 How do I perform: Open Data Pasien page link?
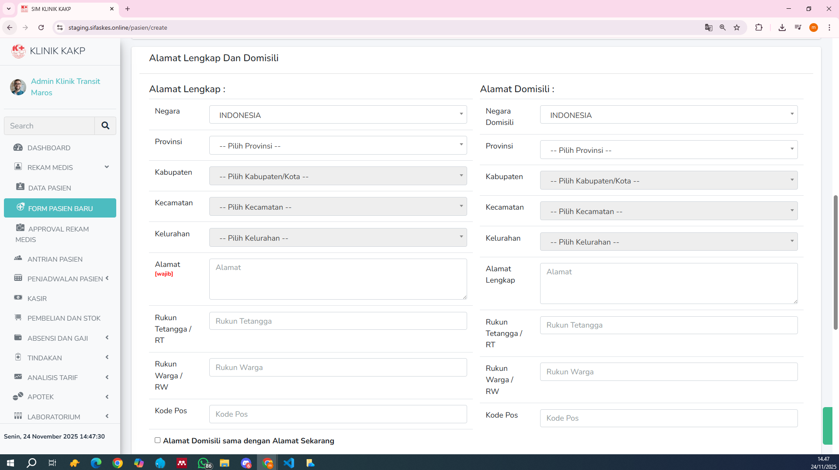coord(49,188)
